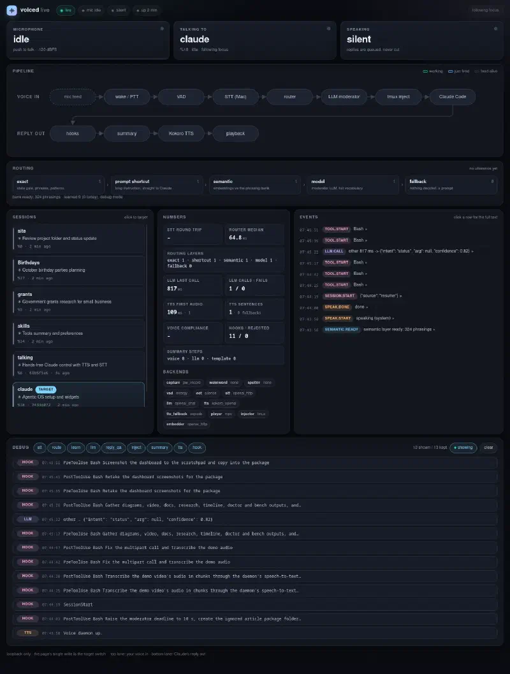This screenshot has width=510, height=674.
Task: Click the LLM debug row with intent status
Action: coord(255,519)
